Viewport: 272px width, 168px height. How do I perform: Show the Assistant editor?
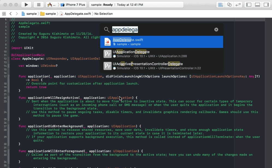point(229,5)
